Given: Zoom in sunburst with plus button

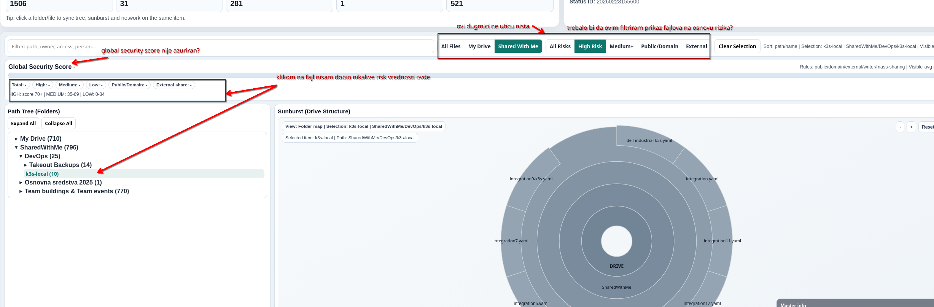Looking at the screenshot, I should pyautogui.click(x=911, y=127).
